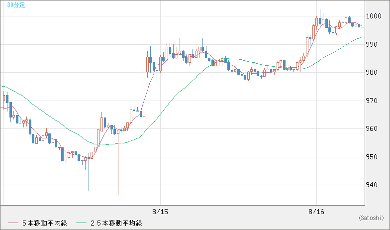
Task: Click the 8/15 date axis label
Action: [160, 212]
